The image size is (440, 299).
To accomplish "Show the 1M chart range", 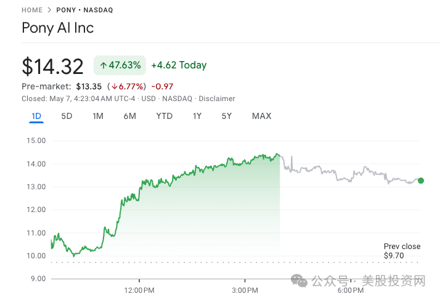I will (x=98, y=116).
